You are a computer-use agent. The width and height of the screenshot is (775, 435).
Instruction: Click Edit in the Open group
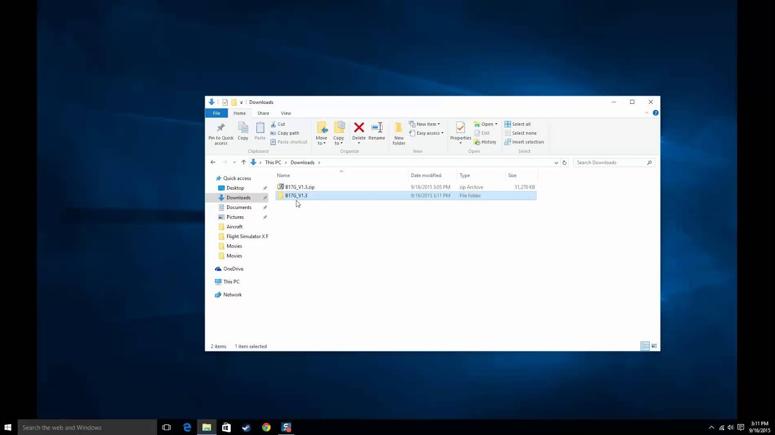pos(482,133)
